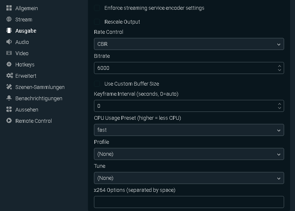Viewport: 295px width, 211px height.
Task: Open the Tune dropdown list
Action: [189, 178]
